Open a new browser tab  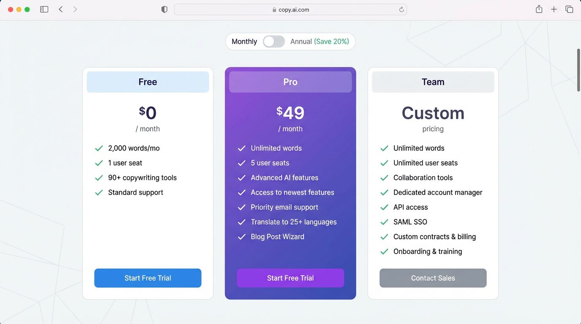(x=554, y=9)
